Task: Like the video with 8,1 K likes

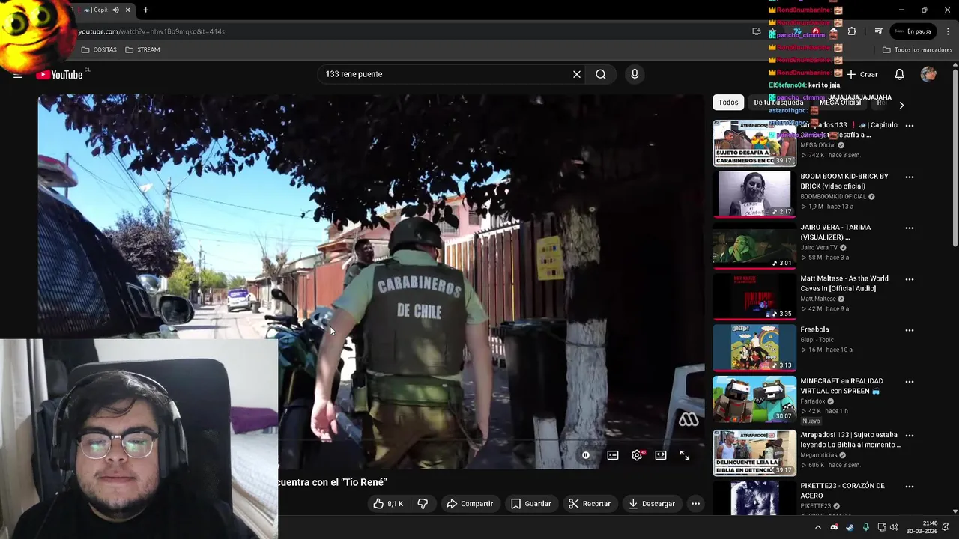Action: 388,504
